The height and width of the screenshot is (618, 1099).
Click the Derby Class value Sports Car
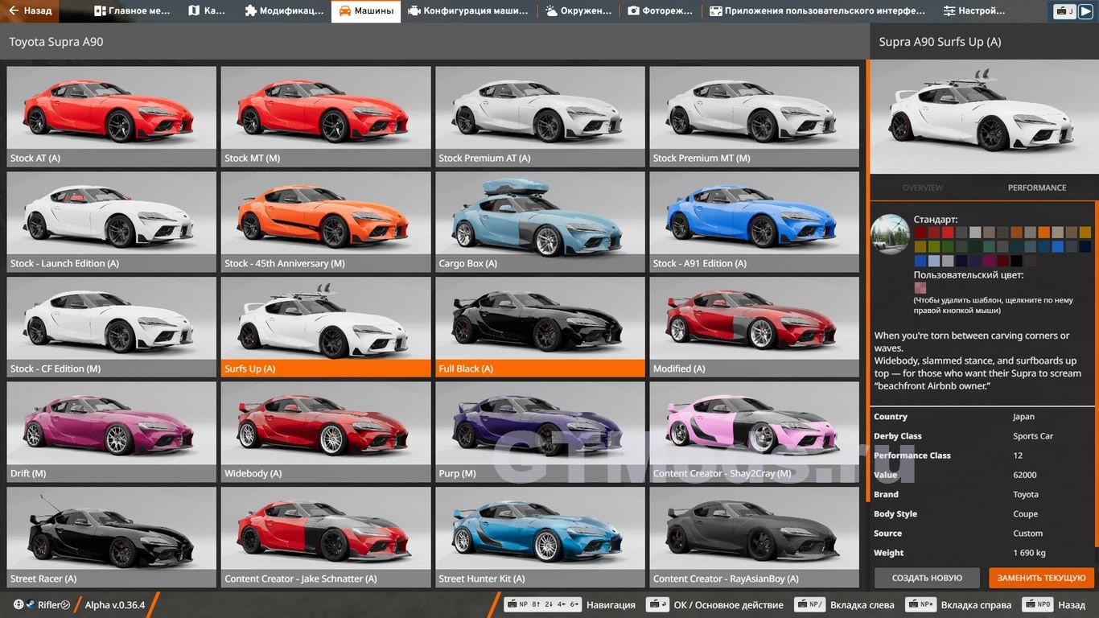point(1033,436)
